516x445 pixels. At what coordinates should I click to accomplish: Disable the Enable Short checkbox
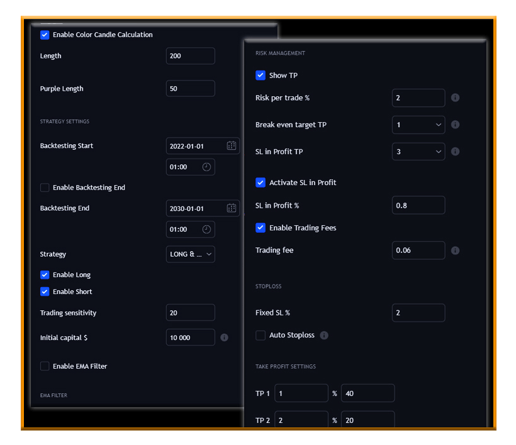click(x=45, y=291)
